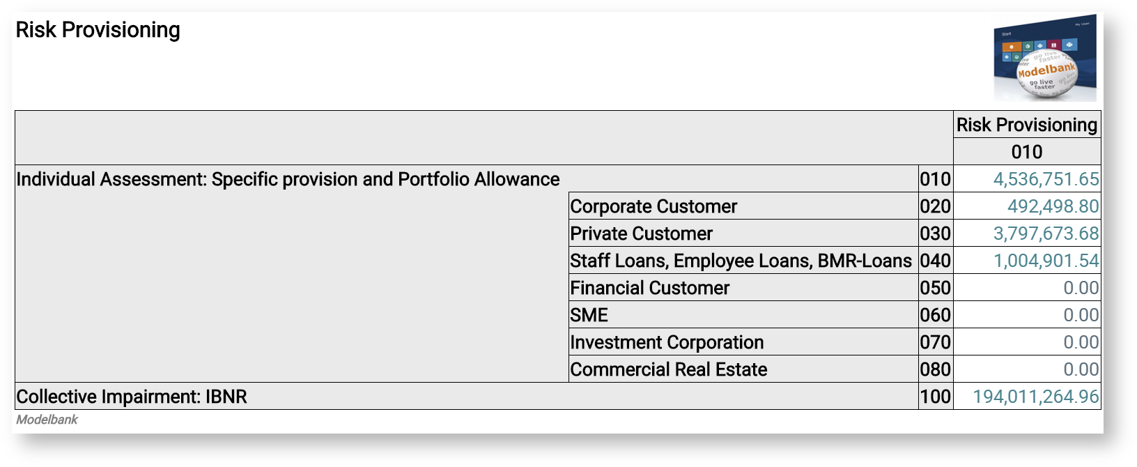Click the 010 column code header
The image size is (1137, 467).
(1026, 152)
